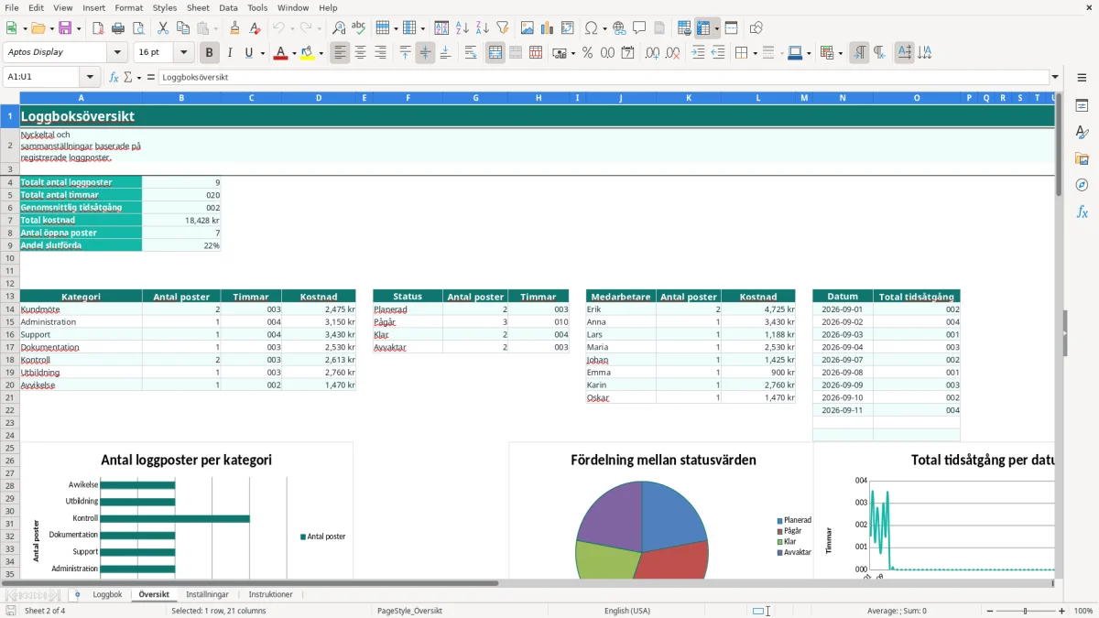Switch to the Loggbok sheet tab
1099x618 pixels.
(107, 594)
